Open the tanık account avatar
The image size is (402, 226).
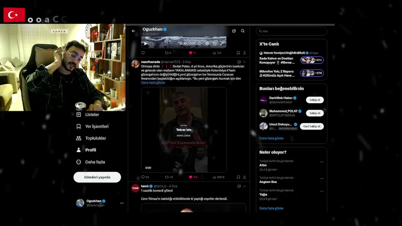coord(135,188)
